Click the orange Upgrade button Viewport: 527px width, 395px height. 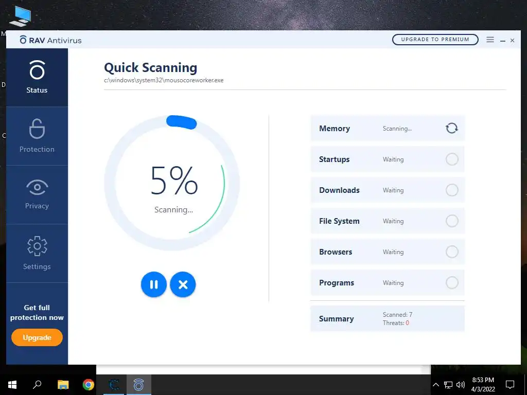(x=37, y=337)
